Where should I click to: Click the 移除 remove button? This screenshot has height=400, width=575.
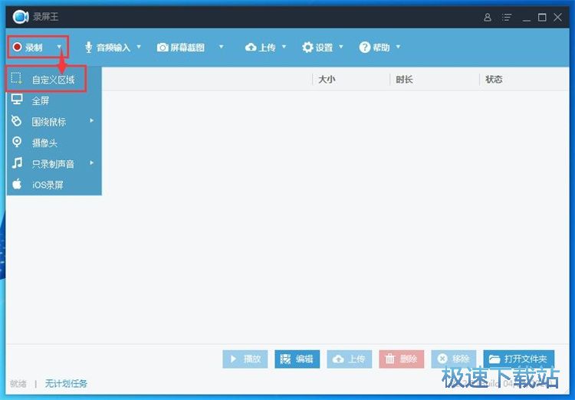(454, 359)
